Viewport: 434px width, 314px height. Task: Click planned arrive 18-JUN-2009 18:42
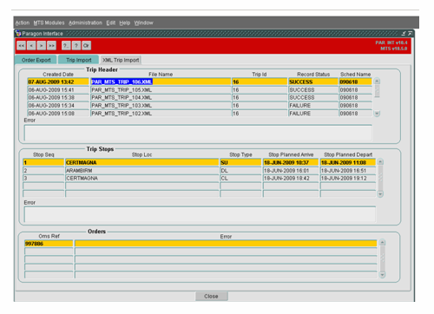pos(291,179)
